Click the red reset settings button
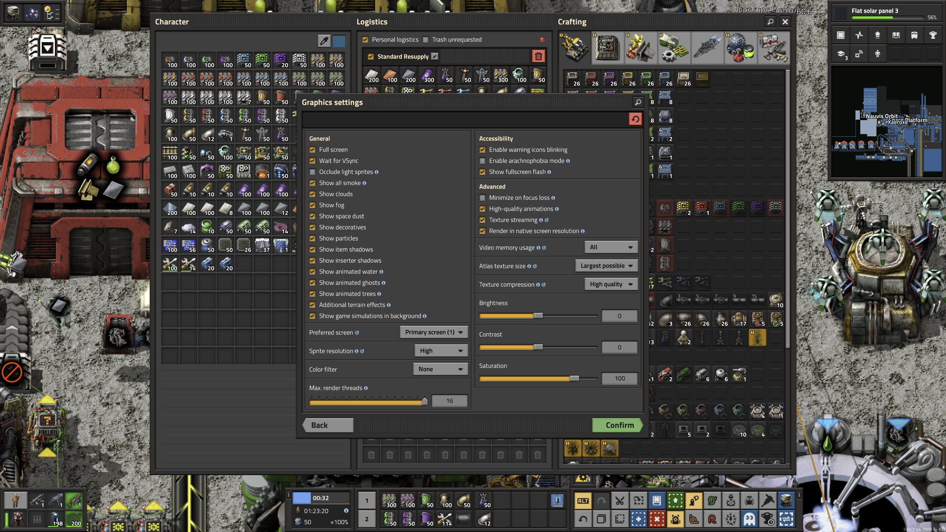 [635, 119]
